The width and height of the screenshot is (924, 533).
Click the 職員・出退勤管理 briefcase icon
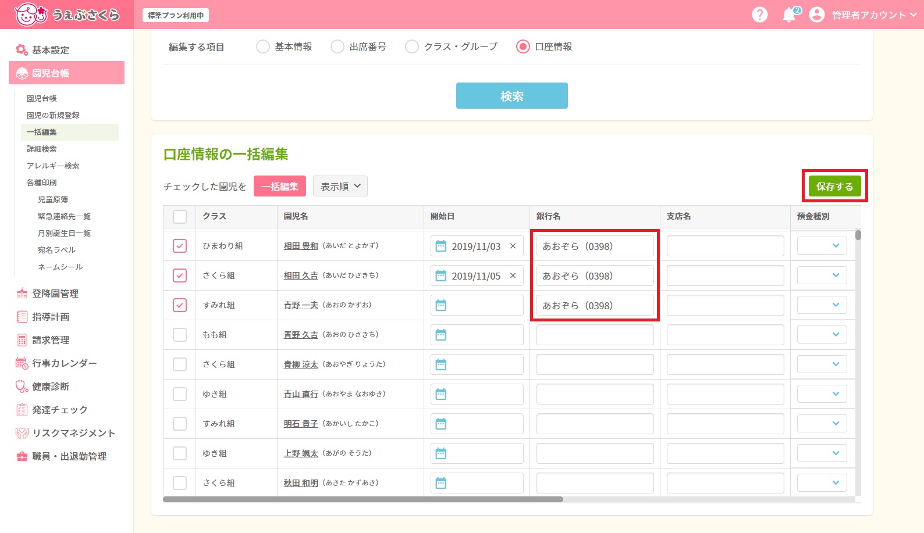[22, 456]
